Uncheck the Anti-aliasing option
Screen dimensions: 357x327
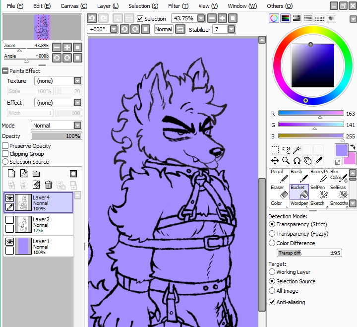point(272,302)
